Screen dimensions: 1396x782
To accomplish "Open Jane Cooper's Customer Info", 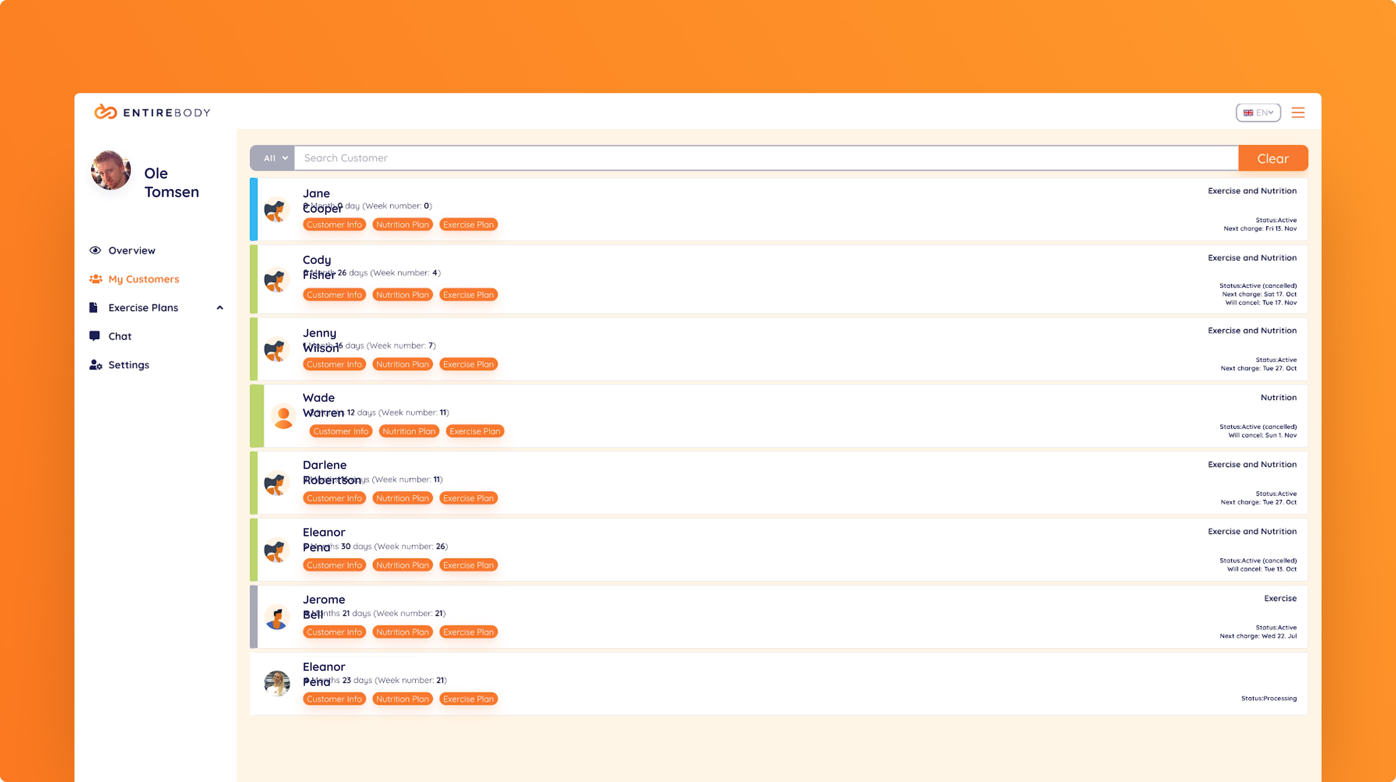I will 334,225.
